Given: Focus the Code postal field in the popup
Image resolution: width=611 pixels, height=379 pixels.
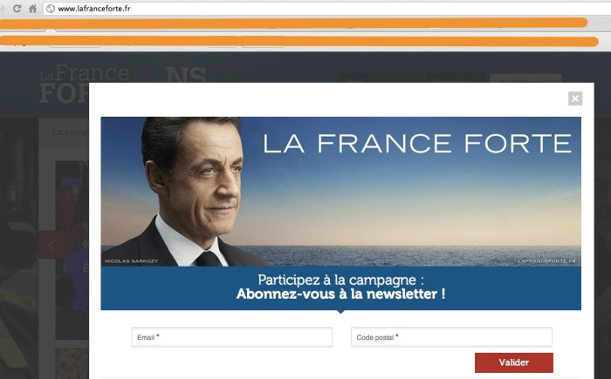Looking at the screenshot, I should 451,337.
